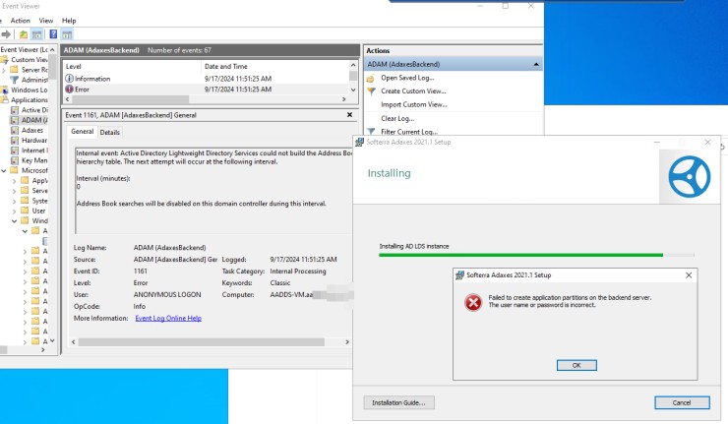Open the Help menu
Viewport: 728px width, 424px height.
coord(69,21)
